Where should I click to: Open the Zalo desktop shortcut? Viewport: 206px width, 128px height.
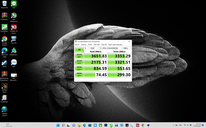tap(14, 63)
